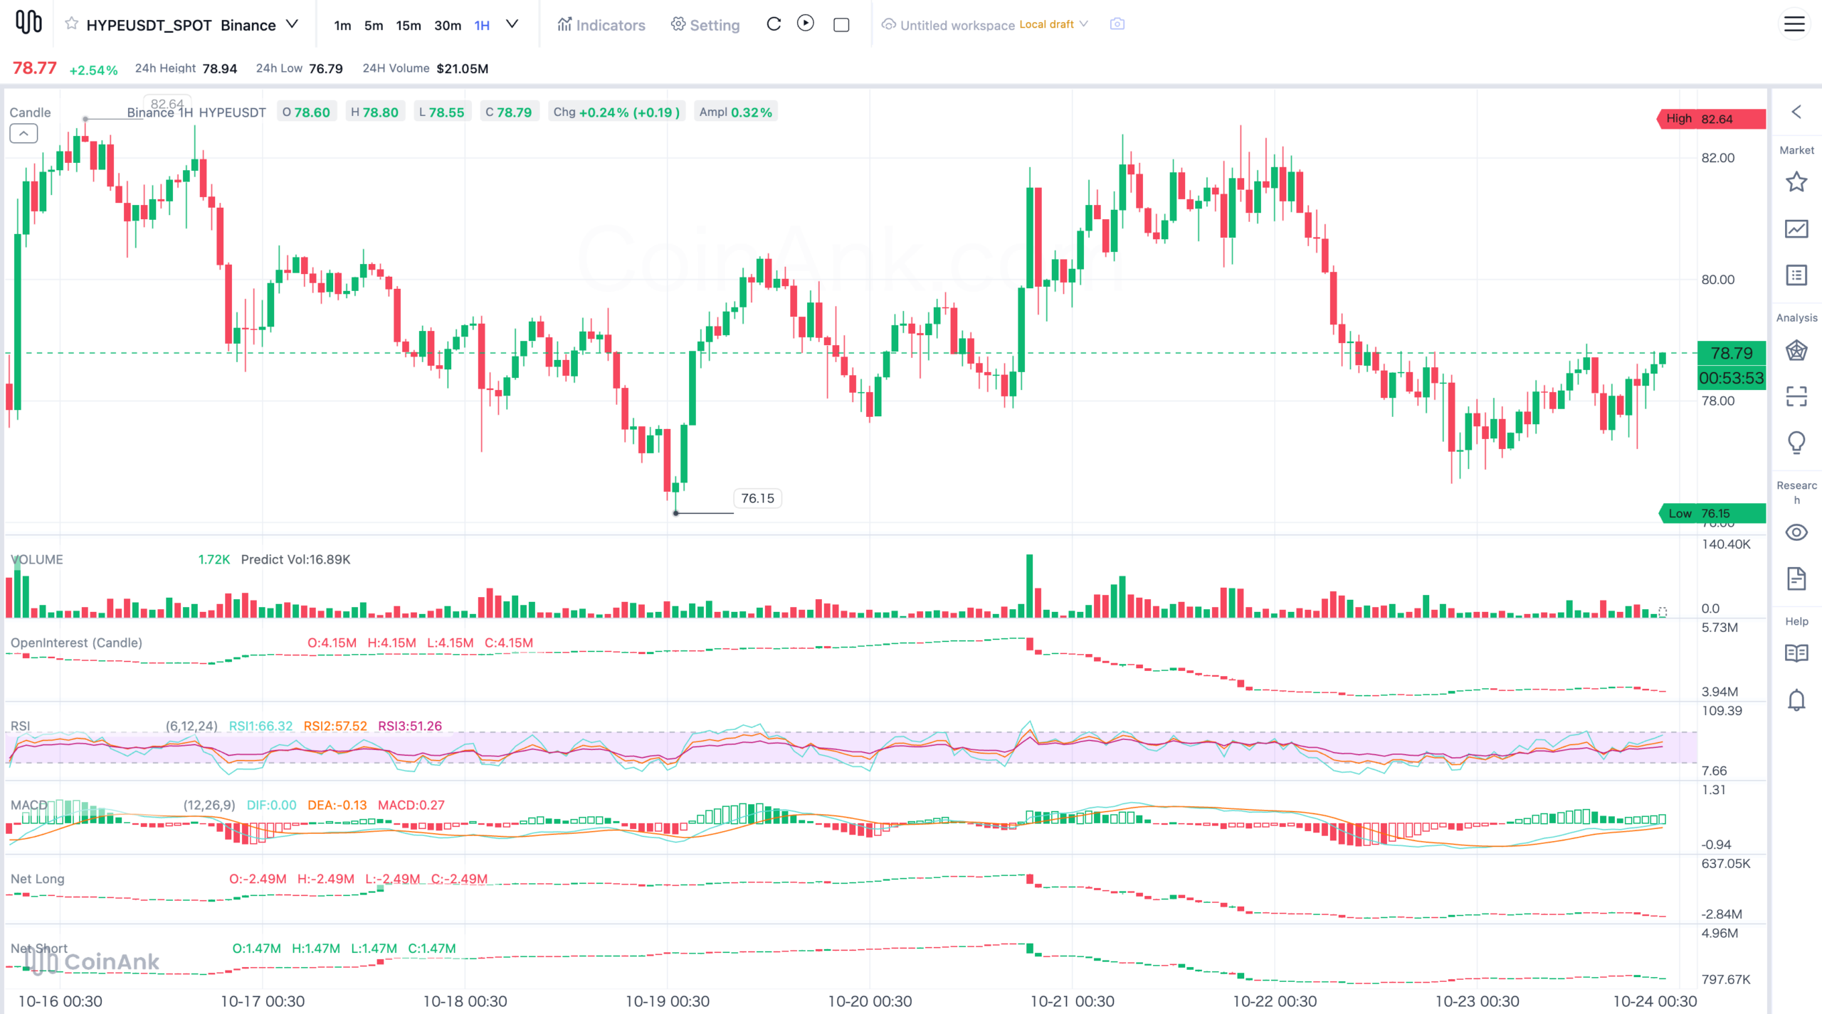
Task: Select the 5m timeframe
Action: (374, 26)
